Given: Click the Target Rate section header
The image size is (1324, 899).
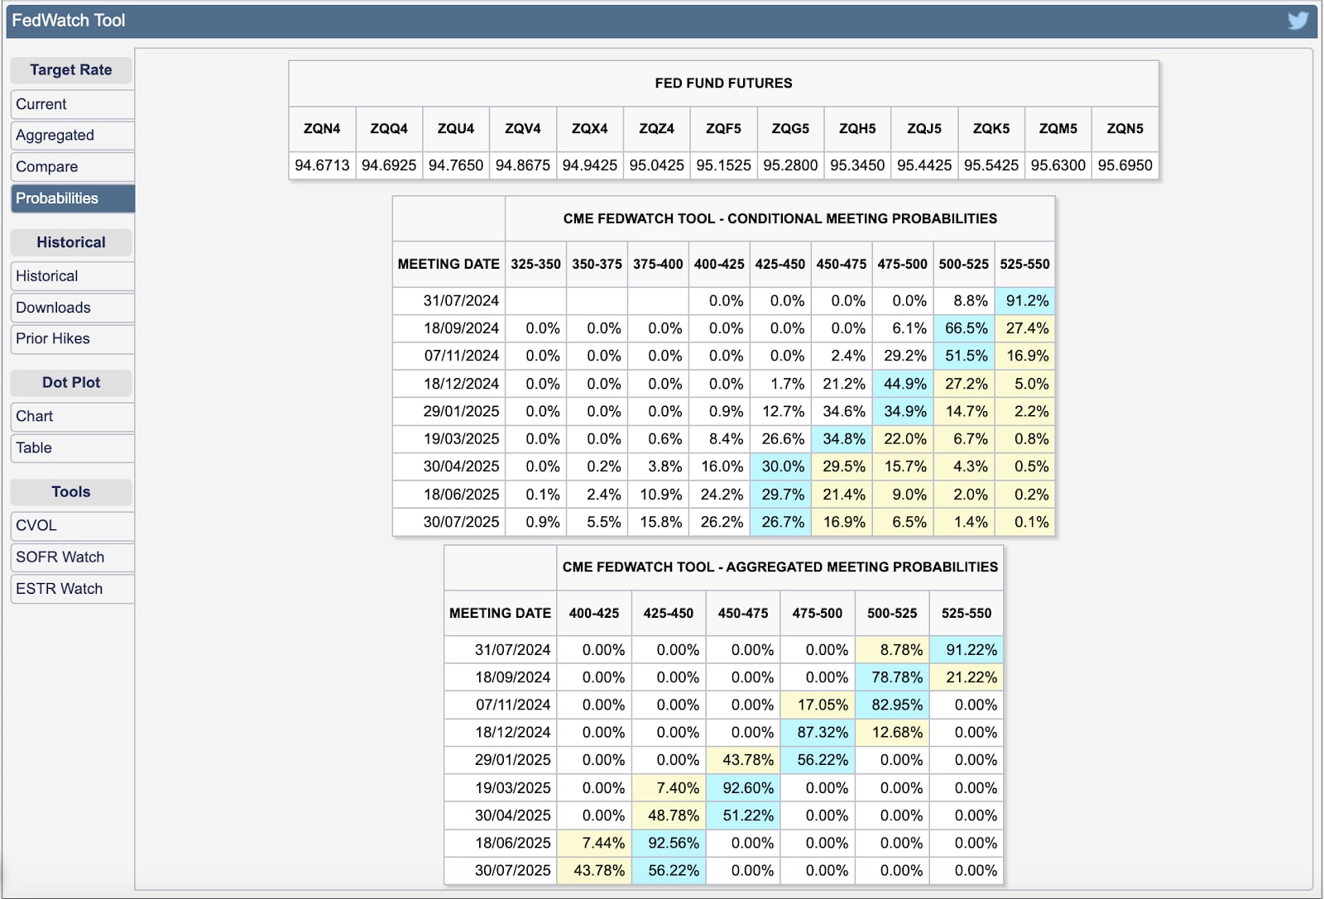Looking at the screenshot, I should click(x=71, y=70).
